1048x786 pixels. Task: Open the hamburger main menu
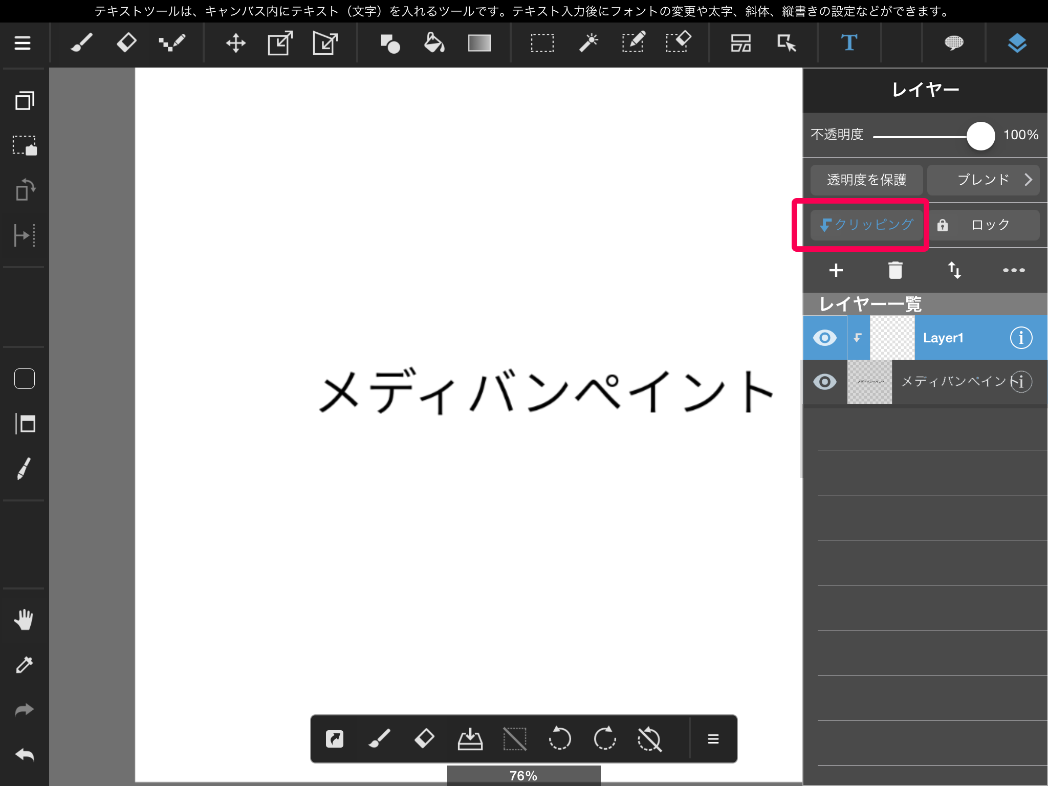tap(23, 43)
